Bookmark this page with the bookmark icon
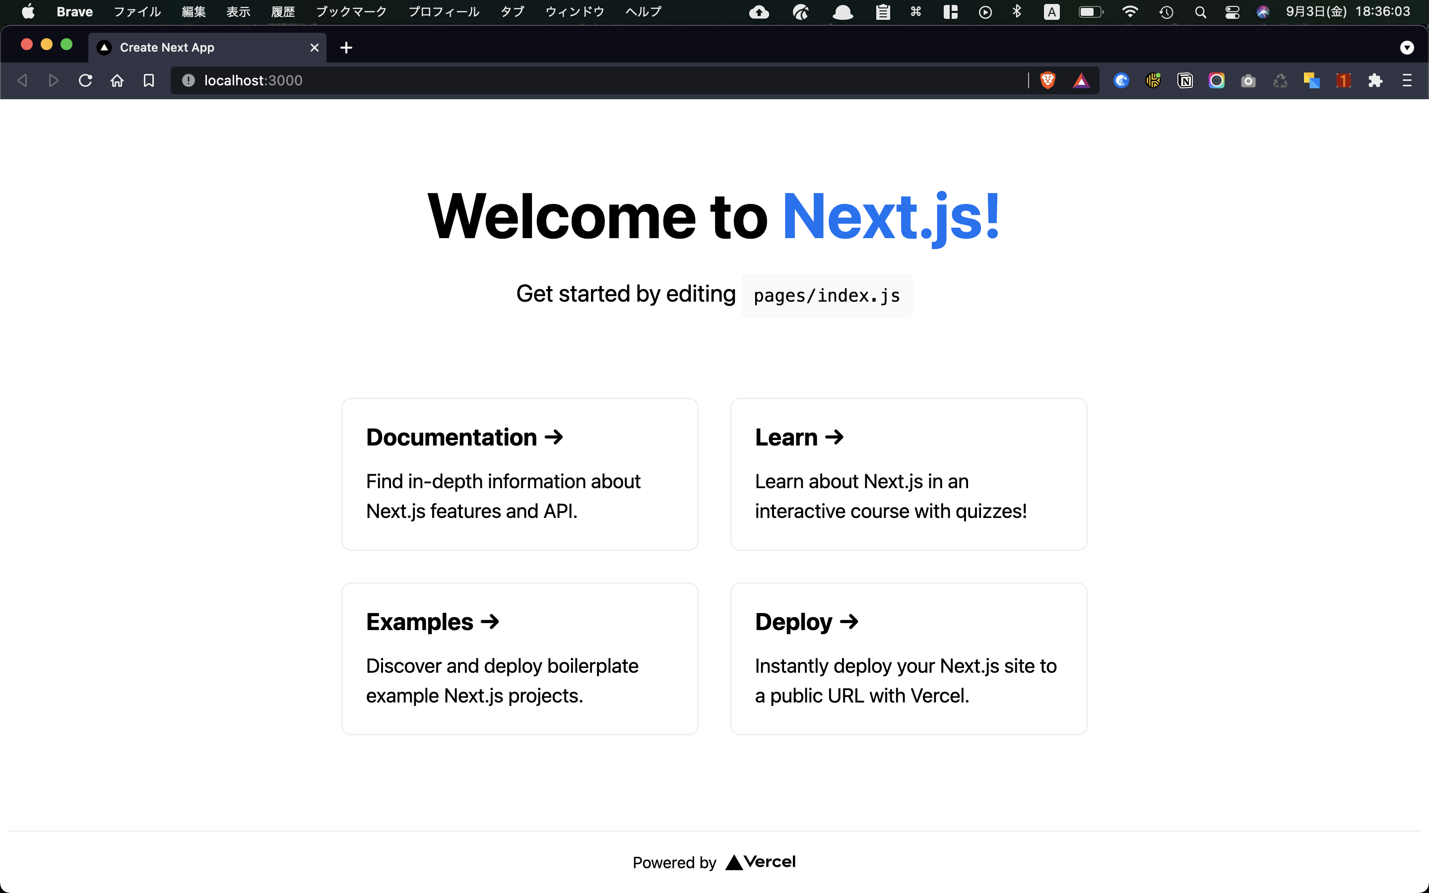The height and width of the screenshot is (893, 1429). (149, 80)
